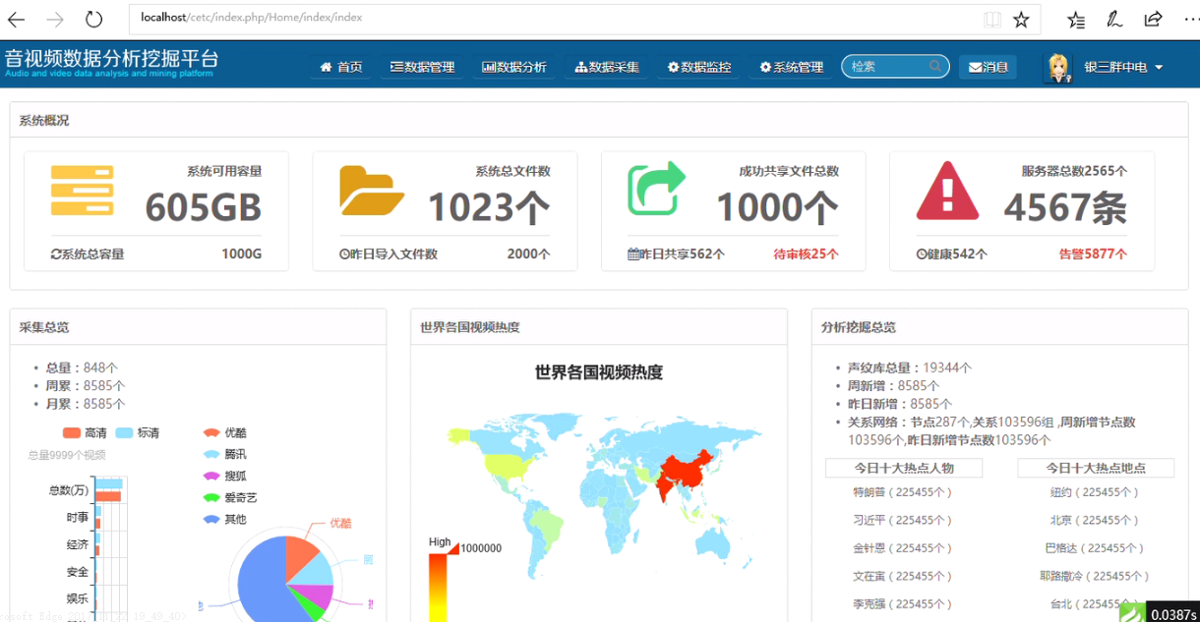Reload the page with refresh icon
The image size is (1200, 622).
[93, 19]
